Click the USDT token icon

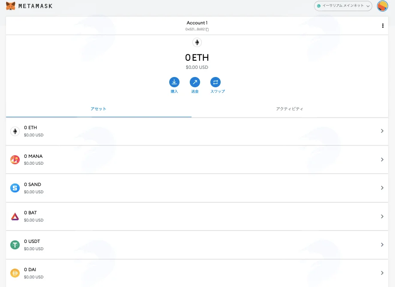(x=15, y=245)
